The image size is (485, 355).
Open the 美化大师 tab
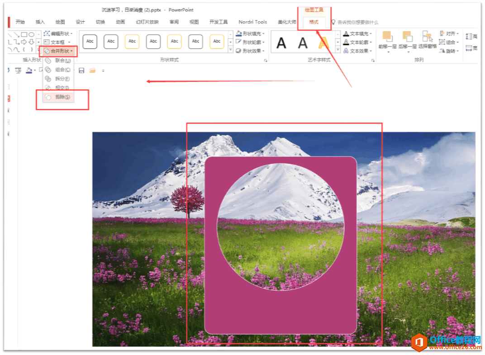point(287,22)
